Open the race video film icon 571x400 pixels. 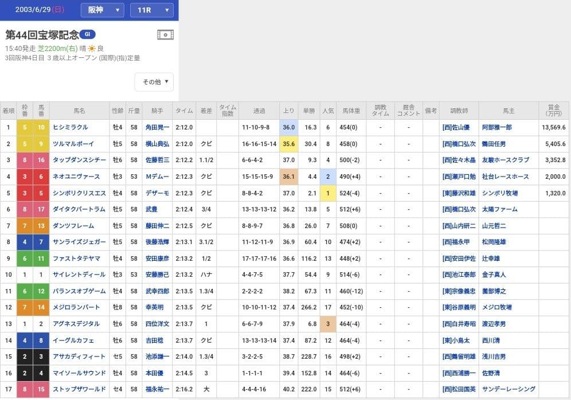pyautogui.click(x=165, y=35)
